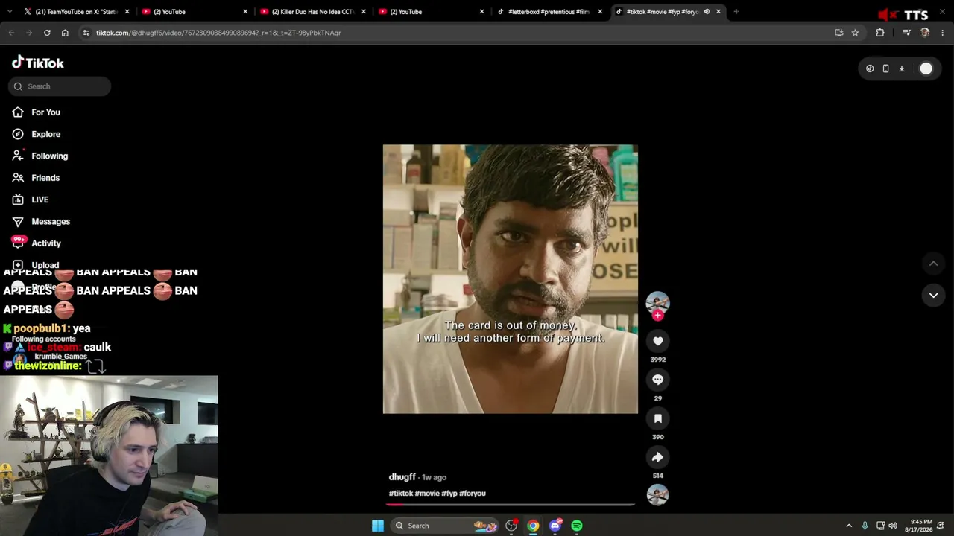Open Discord from the taskbar
The image size is (954, 536).
(x=555, y=526)
